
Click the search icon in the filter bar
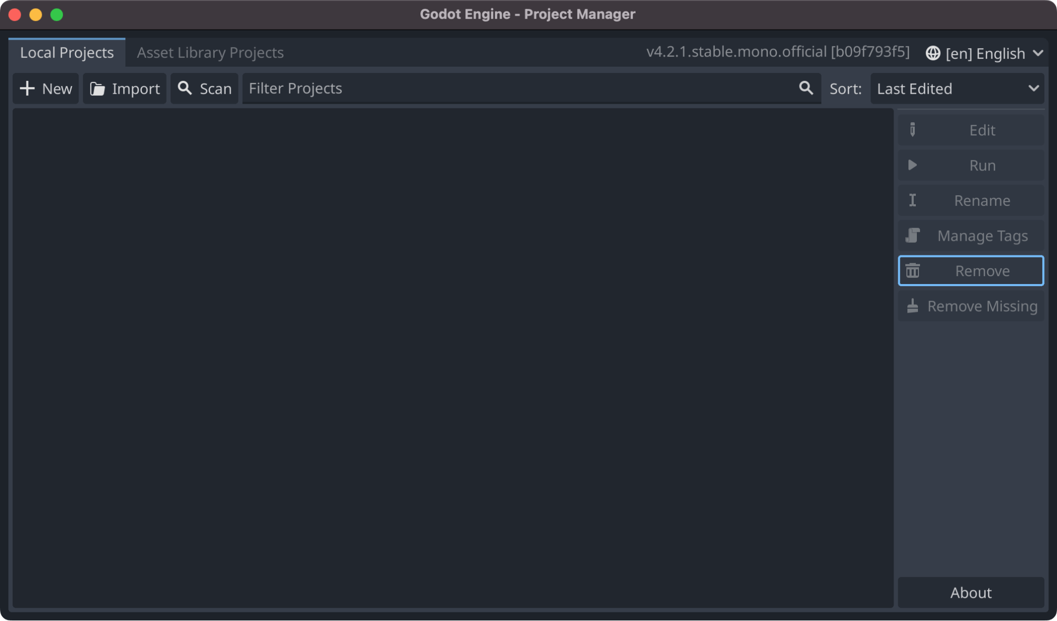pyautogui.click(x=805, y=88)
